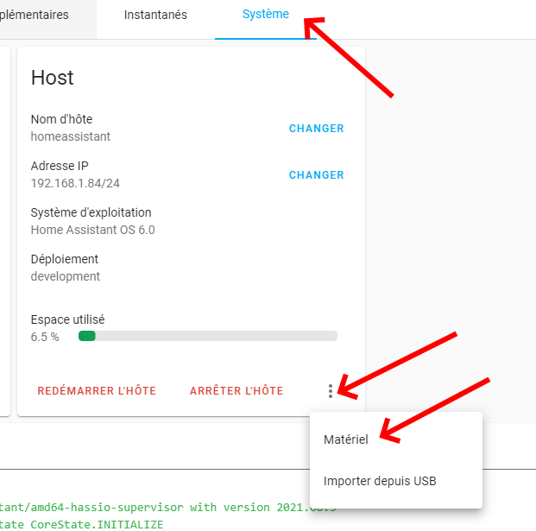Image resolution: width=536 pixels, height=531 pixels.
Task: Click the Système d'exploitation label
Action: [91, 212]
